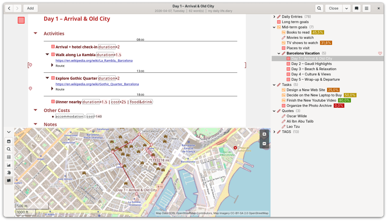The height and width of the screenshot is (221, 387).
Task: Click the Day 1 – Arrival & Old City map label
Action: tap(136, 190)
